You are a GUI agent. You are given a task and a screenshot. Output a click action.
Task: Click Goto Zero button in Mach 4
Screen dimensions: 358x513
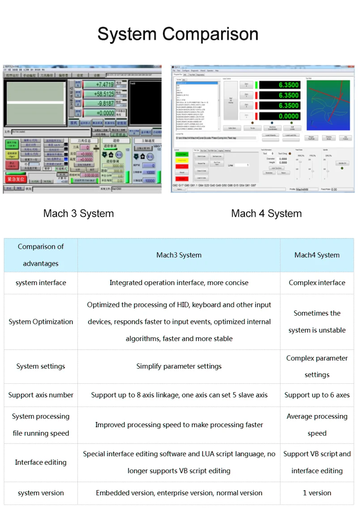232,128
